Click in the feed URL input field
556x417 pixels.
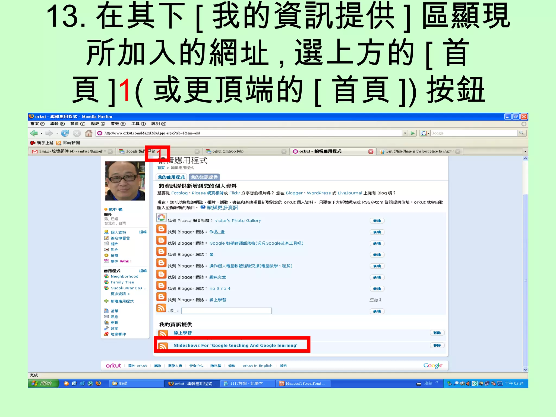coord(226,311)
